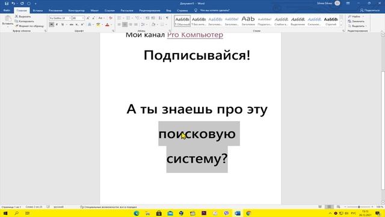
Task: Save the document from Quick Access
Action: click(x=7, y=4)
